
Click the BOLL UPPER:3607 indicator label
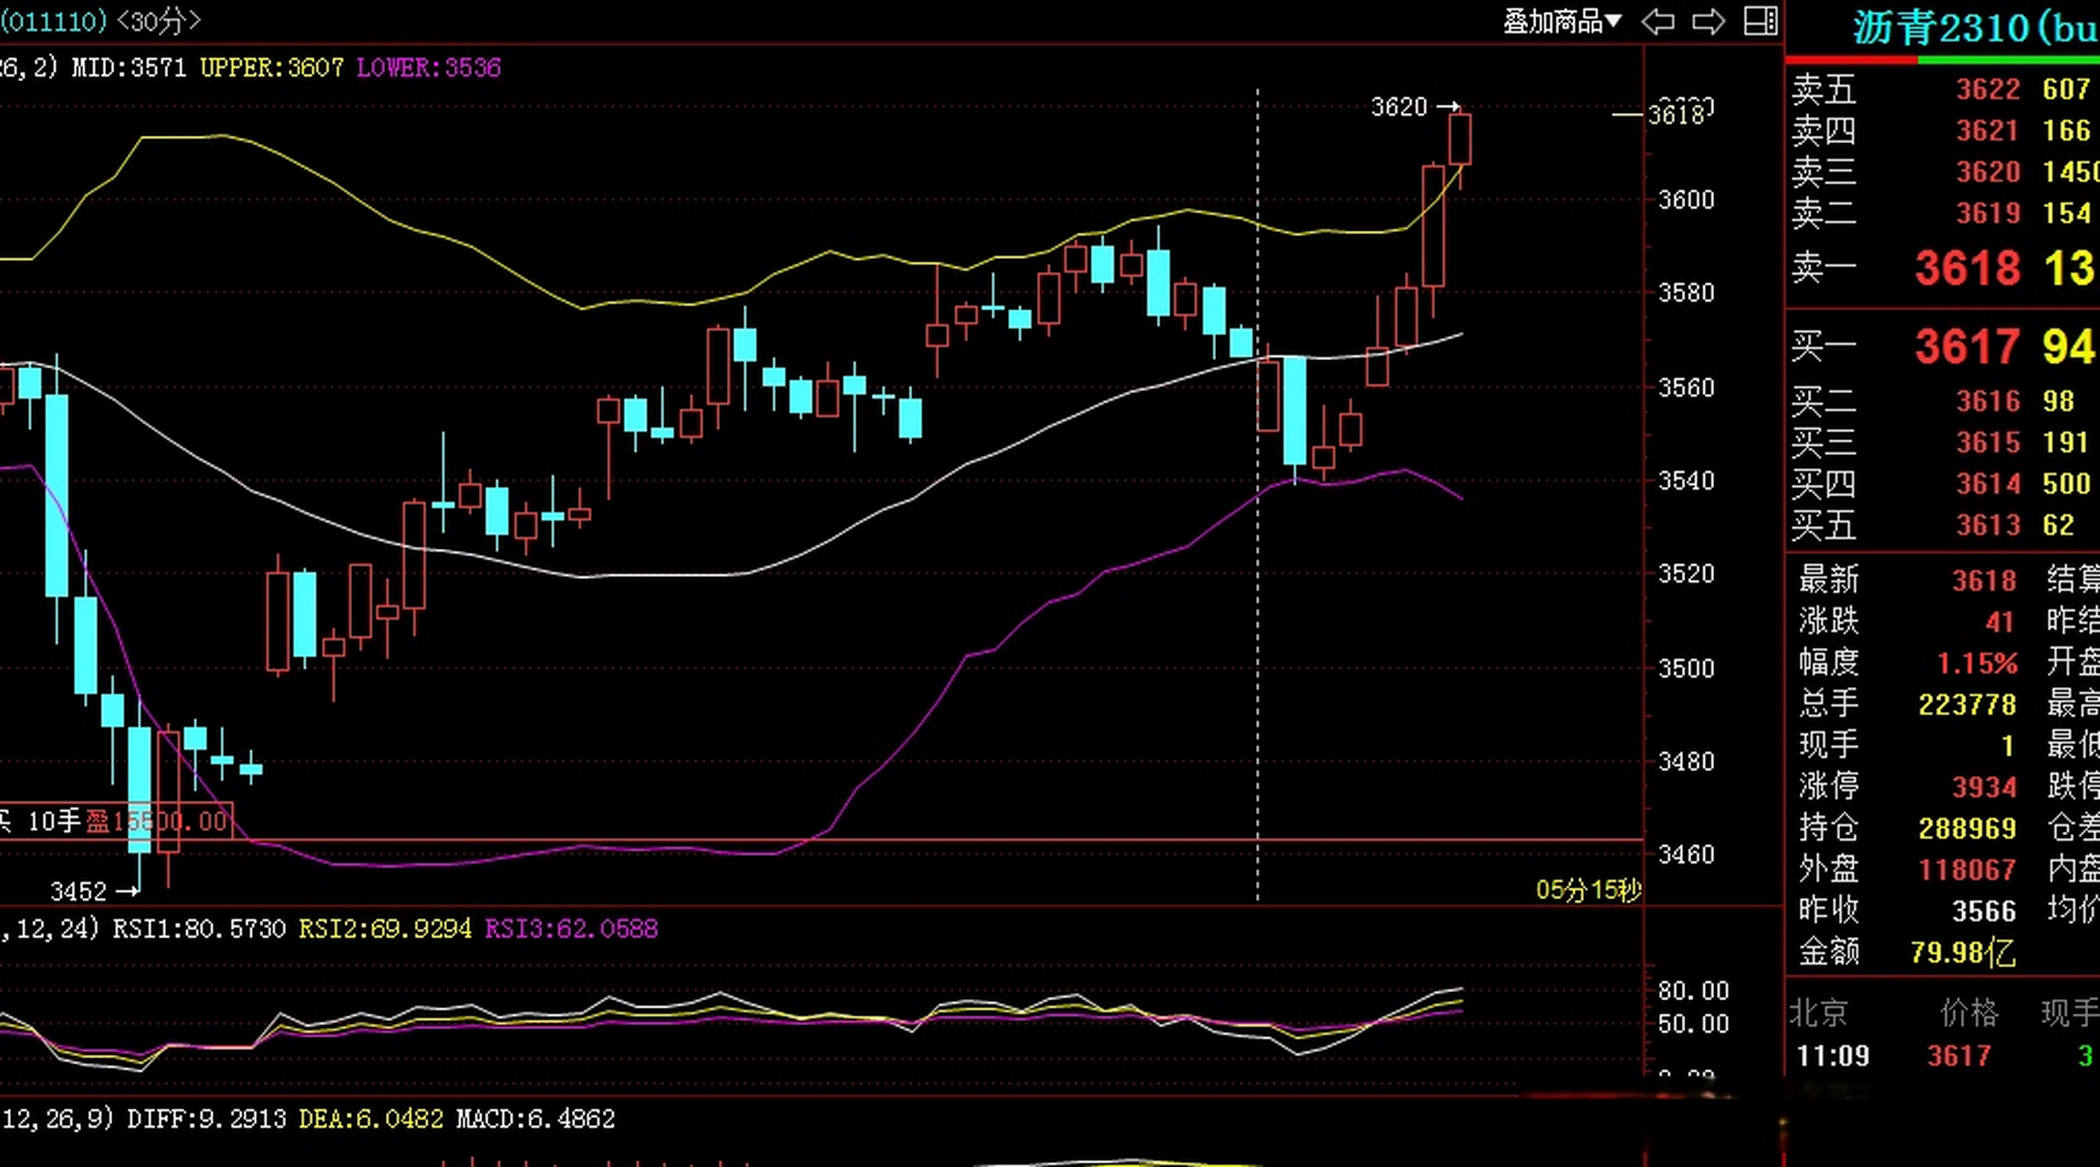tap(272, 67)
